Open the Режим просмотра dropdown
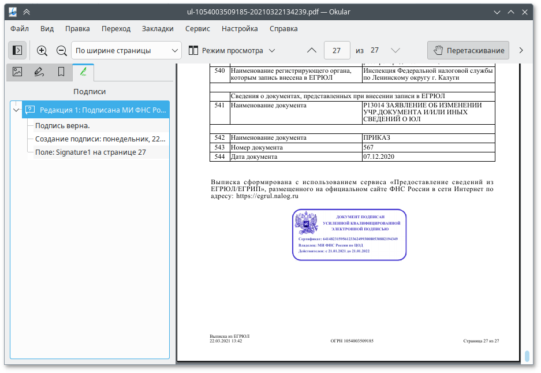The image size is (541, 373). (x=232, y=50)
